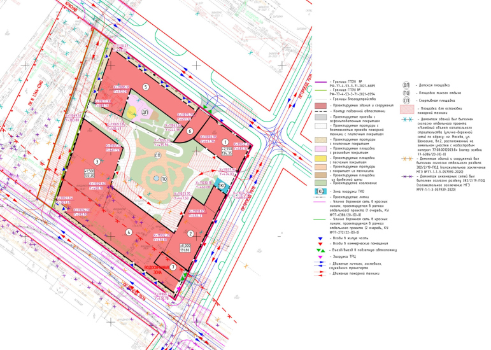Click the ДП playground marker in courtyard

tap(145, 112)
